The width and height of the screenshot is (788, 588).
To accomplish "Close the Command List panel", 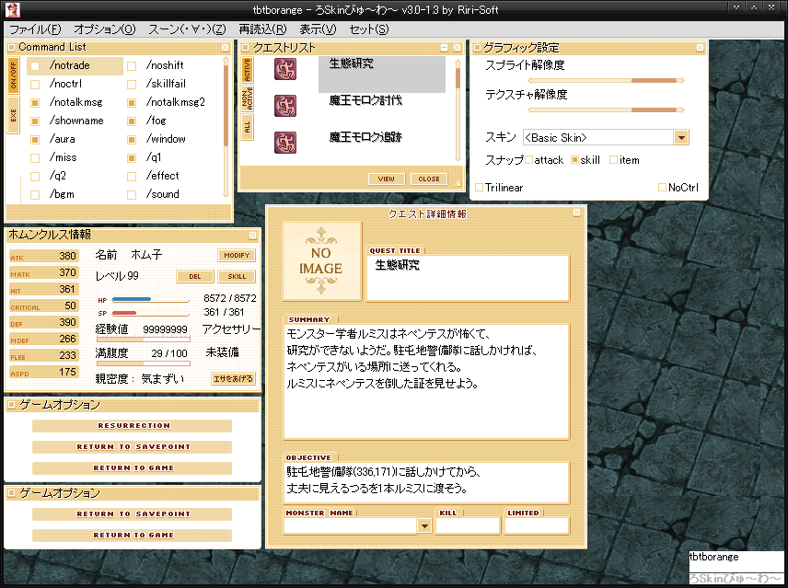I will click(x=226, y=47).
